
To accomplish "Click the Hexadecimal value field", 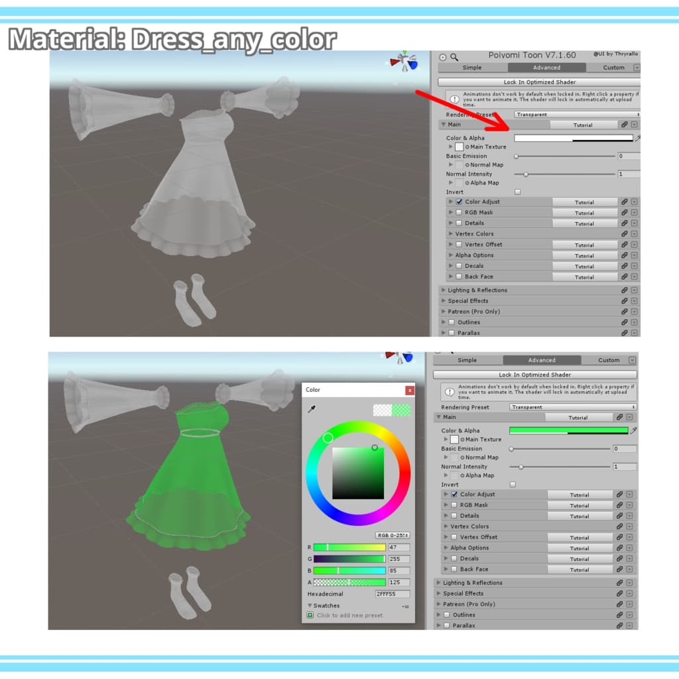I will tap(392, 594).
